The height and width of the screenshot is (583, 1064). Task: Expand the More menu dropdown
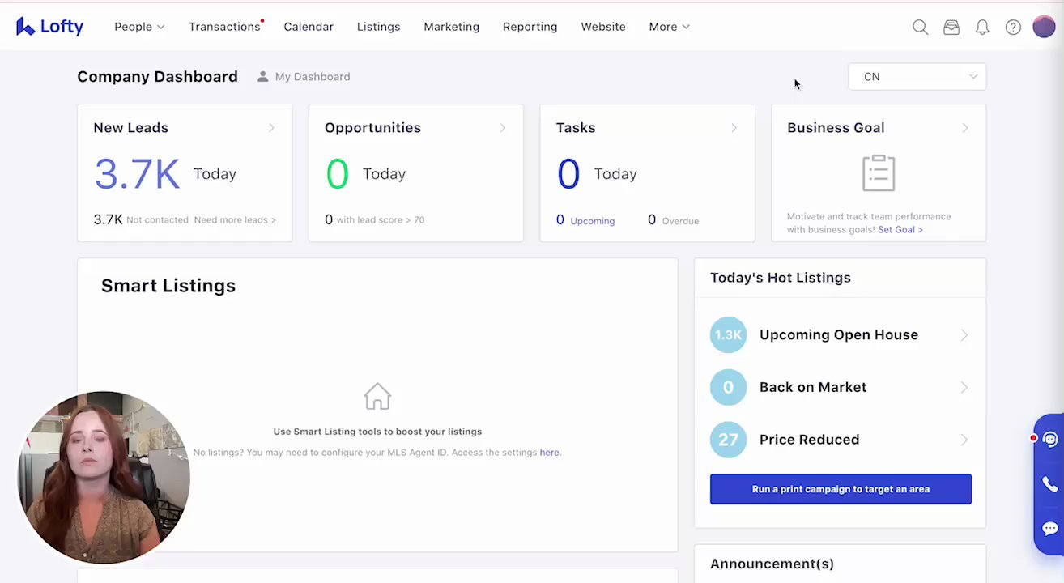(669, 27)
